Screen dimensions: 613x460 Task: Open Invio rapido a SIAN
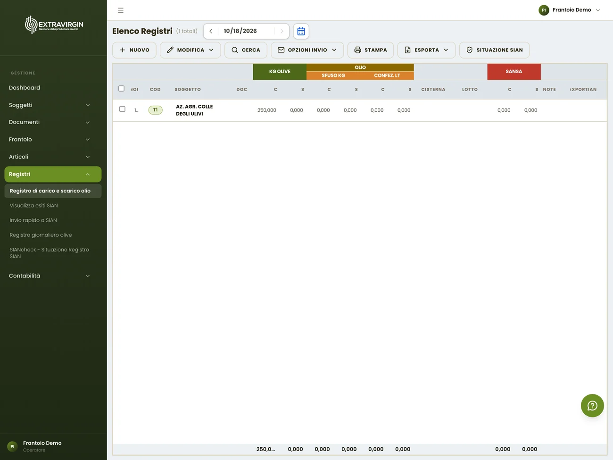33,220
